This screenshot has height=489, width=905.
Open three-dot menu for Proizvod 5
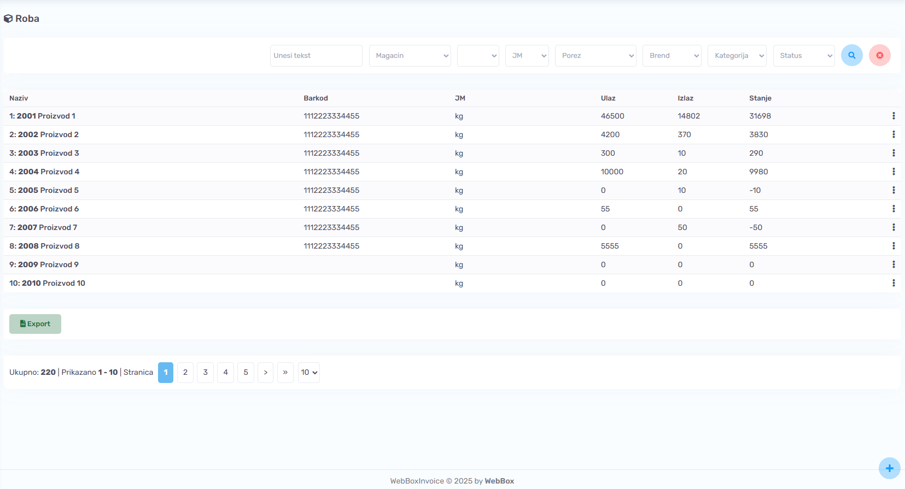[x=894, y=190]
